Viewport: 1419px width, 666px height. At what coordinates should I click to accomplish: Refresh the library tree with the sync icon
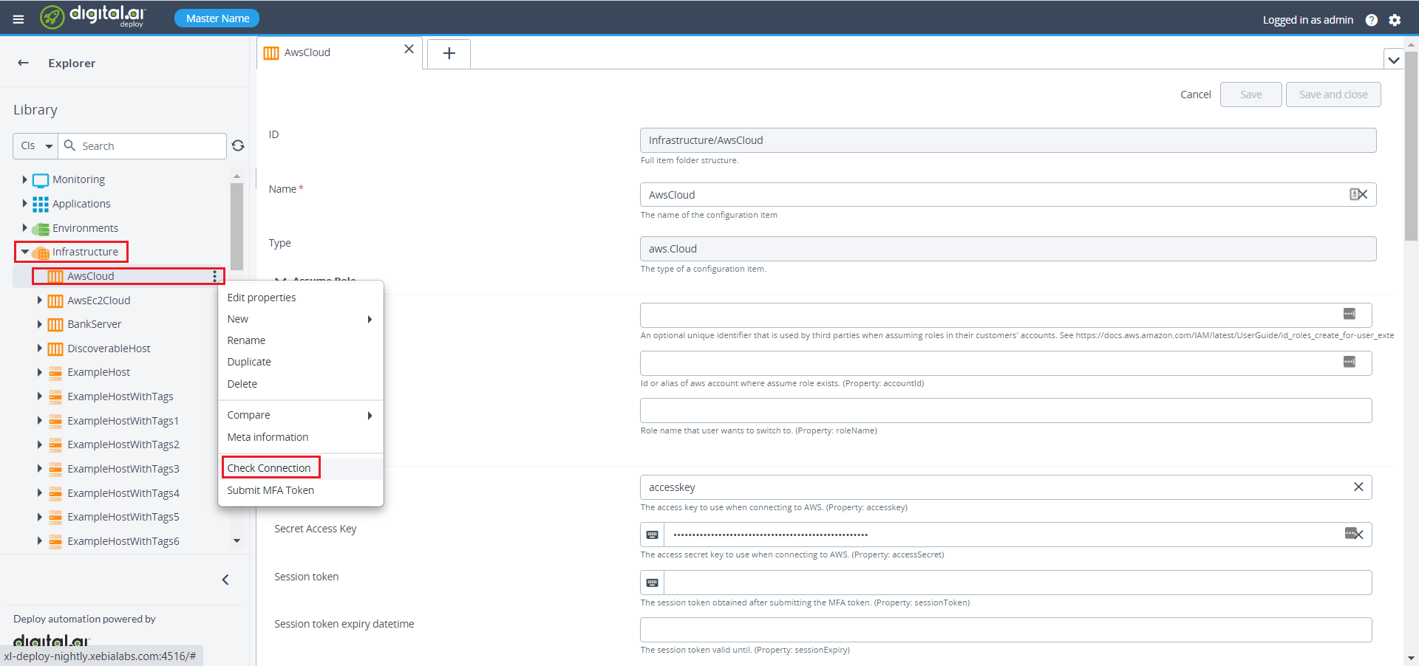pyautogui.click(x=238, y=145)
